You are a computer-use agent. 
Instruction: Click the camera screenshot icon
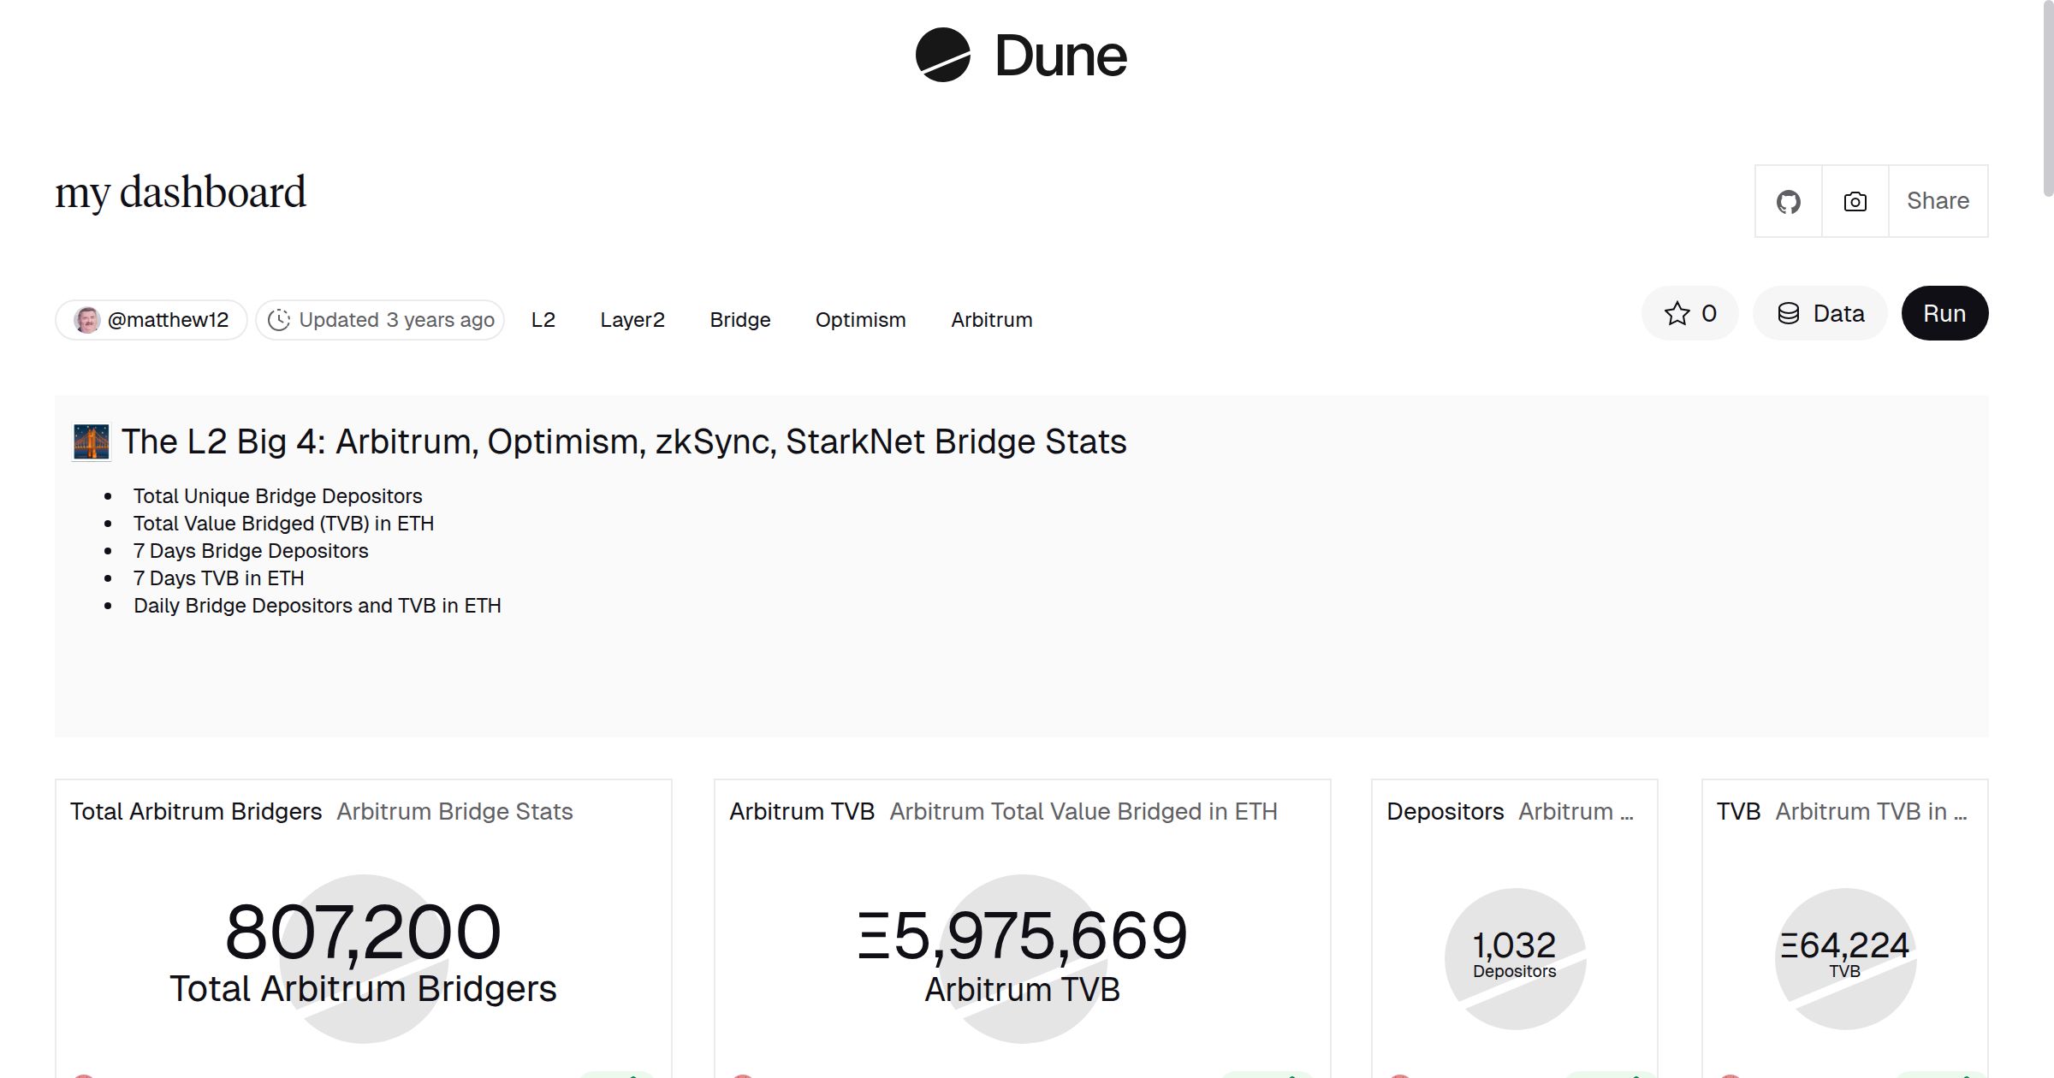tap(1855, 202)
